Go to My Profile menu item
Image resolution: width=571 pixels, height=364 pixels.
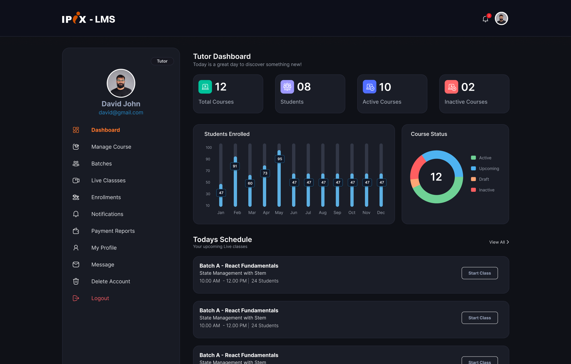point(104,248)
